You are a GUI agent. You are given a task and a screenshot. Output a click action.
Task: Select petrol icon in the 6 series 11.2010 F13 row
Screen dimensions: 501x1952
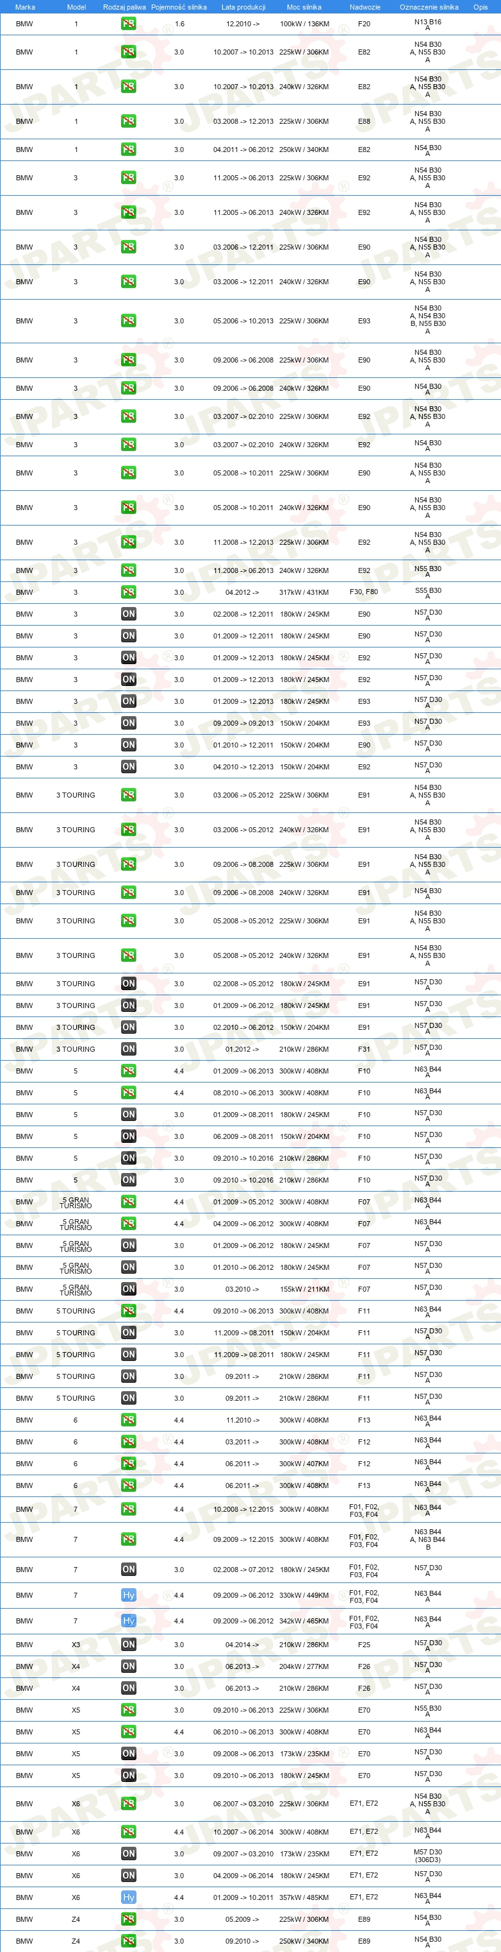129,1420
